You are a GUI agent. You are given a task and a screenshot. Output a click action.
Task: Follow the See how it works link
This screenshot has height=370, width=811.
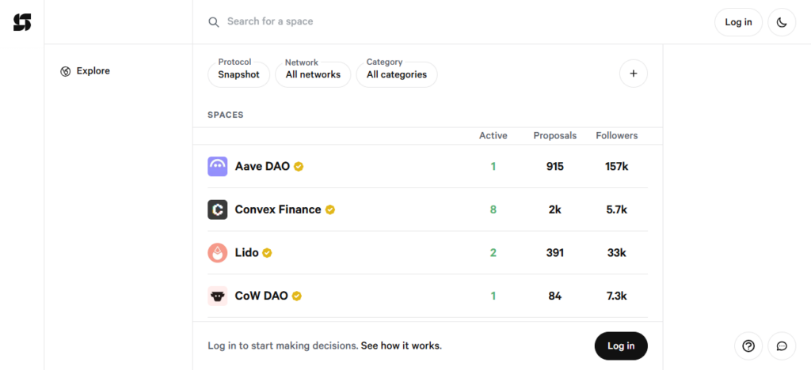[401, 345]
